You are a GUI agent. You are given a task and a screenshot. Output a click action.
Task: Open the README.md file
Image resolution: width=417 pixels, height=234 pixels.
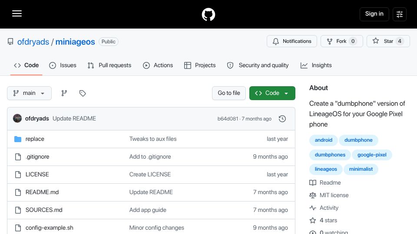(42, 192)
